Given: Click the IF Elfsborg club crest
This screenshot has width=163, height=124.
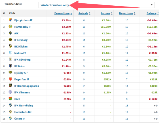Looking at the screenshot, I should click(x=10, y=40).
